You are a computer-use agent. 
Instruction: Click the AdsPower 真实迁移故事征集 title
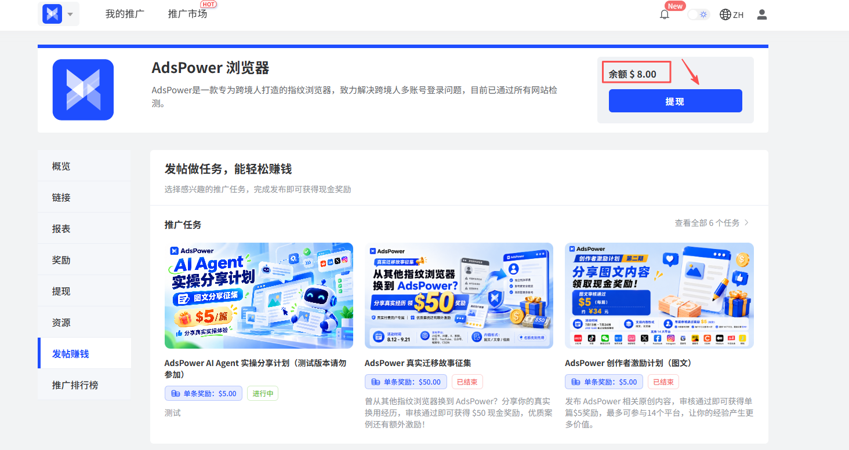click(418, 363)
